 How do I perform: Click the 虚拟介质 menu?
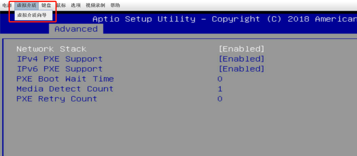[26, 5]
